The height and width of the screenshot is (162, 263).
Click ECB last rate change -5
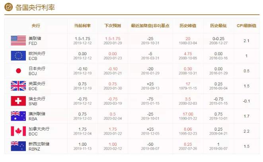tap(150, 54)
